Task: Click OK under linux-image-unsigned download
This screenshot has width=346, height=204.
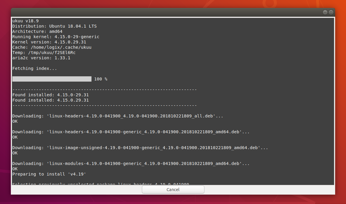Action: 15,153
